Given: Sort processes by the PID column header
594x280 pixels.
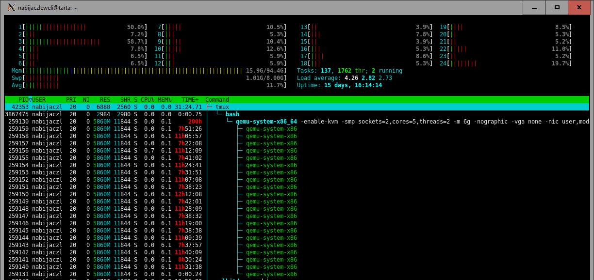Looking at the screenshot, I should pyautogui.click(x=23, y=100).
